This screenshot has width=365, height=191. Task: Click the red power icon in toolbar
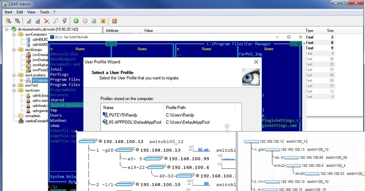tap(114, 21)
